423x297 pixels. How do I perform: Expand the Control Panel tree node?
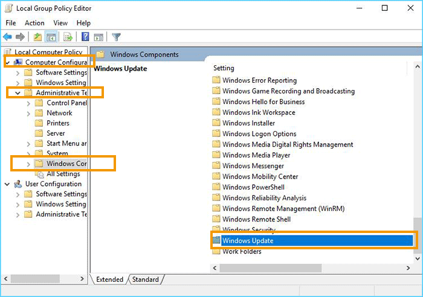28,103
